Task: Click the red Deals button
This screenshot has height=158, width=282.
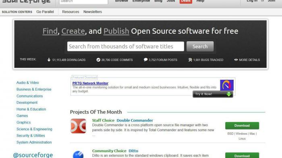Action: pos(186,2)
